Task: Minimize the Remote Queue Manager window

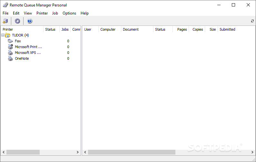Action: click(x=219, y=5)
